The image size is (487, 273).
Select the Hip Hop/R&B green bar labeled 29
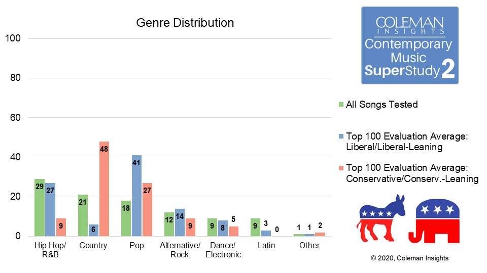tap(40, 207)
